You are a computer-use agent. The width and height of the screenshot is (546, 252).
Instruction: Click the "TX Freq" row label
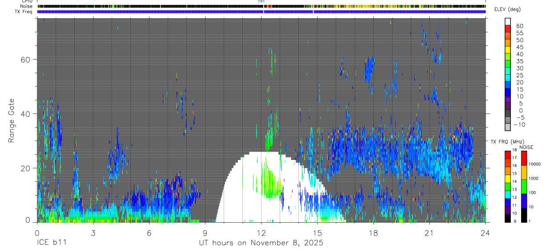coord(23,12)
